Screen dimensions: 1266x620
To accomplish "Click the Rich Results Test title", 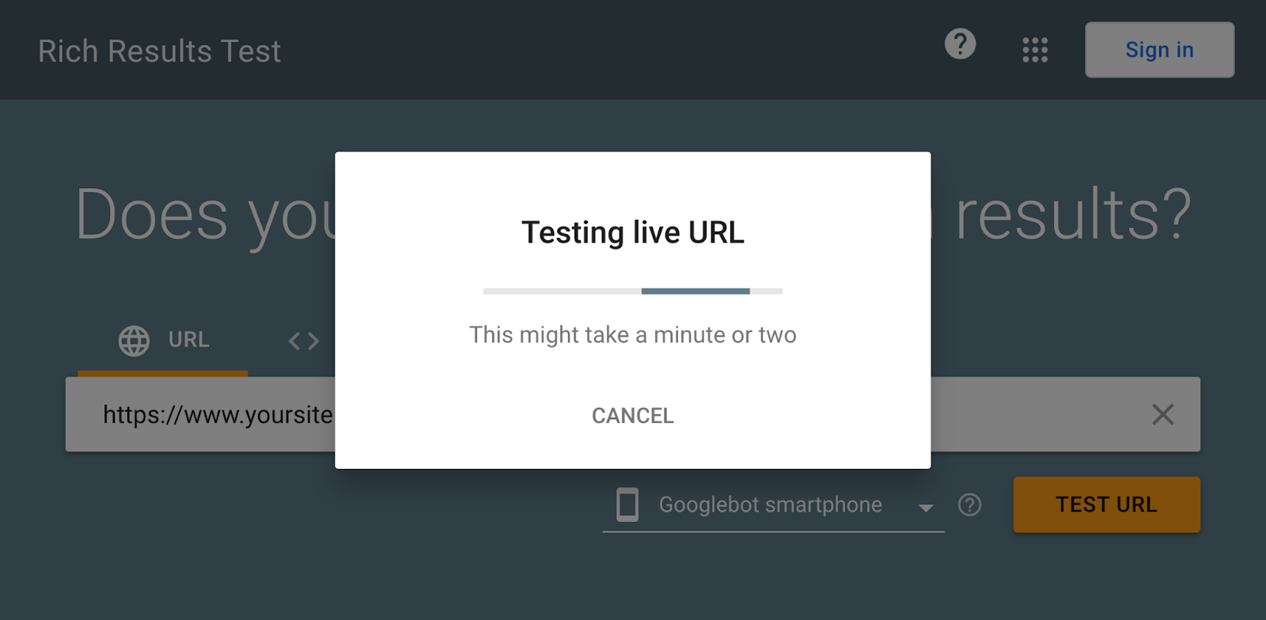I will (x=160, y=51).
